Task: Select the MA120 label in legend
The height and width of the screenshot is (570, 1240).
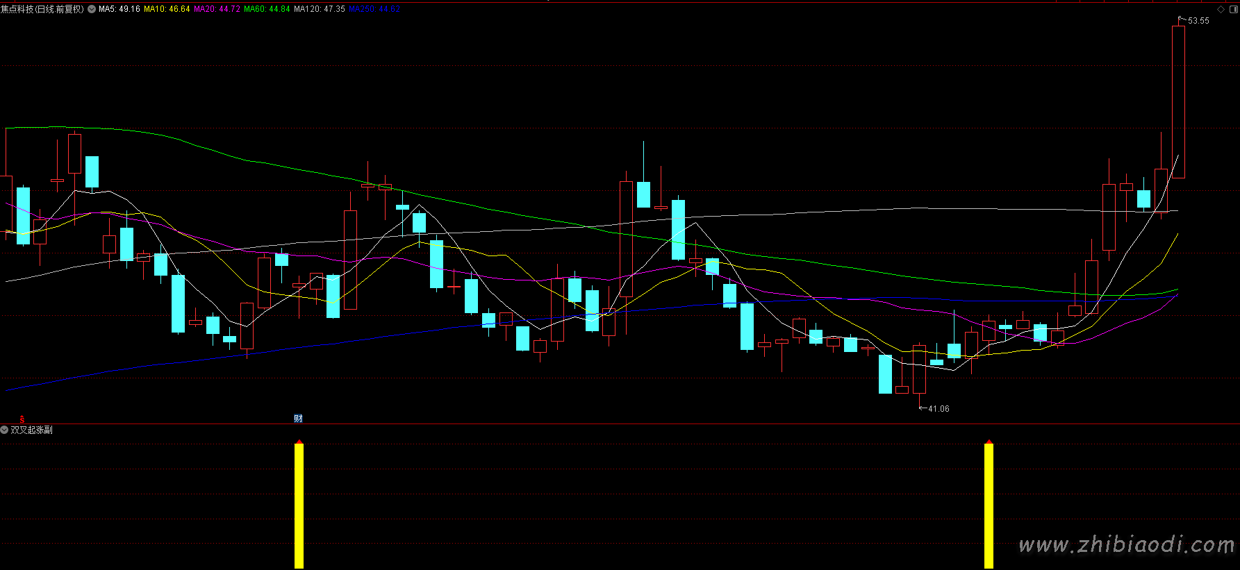Action: click(319, 9)
